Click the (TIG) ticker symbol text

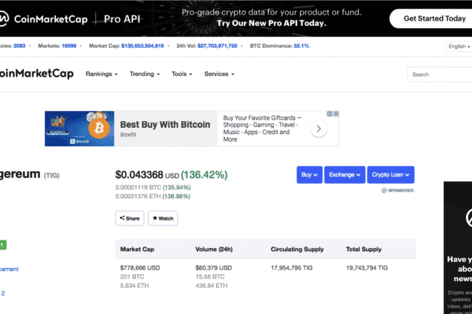[51, 175]
